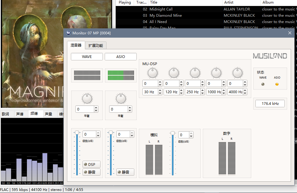
Task: Click the 4000 Hz MU-DSP knob
Action: (x=237, y=73)
